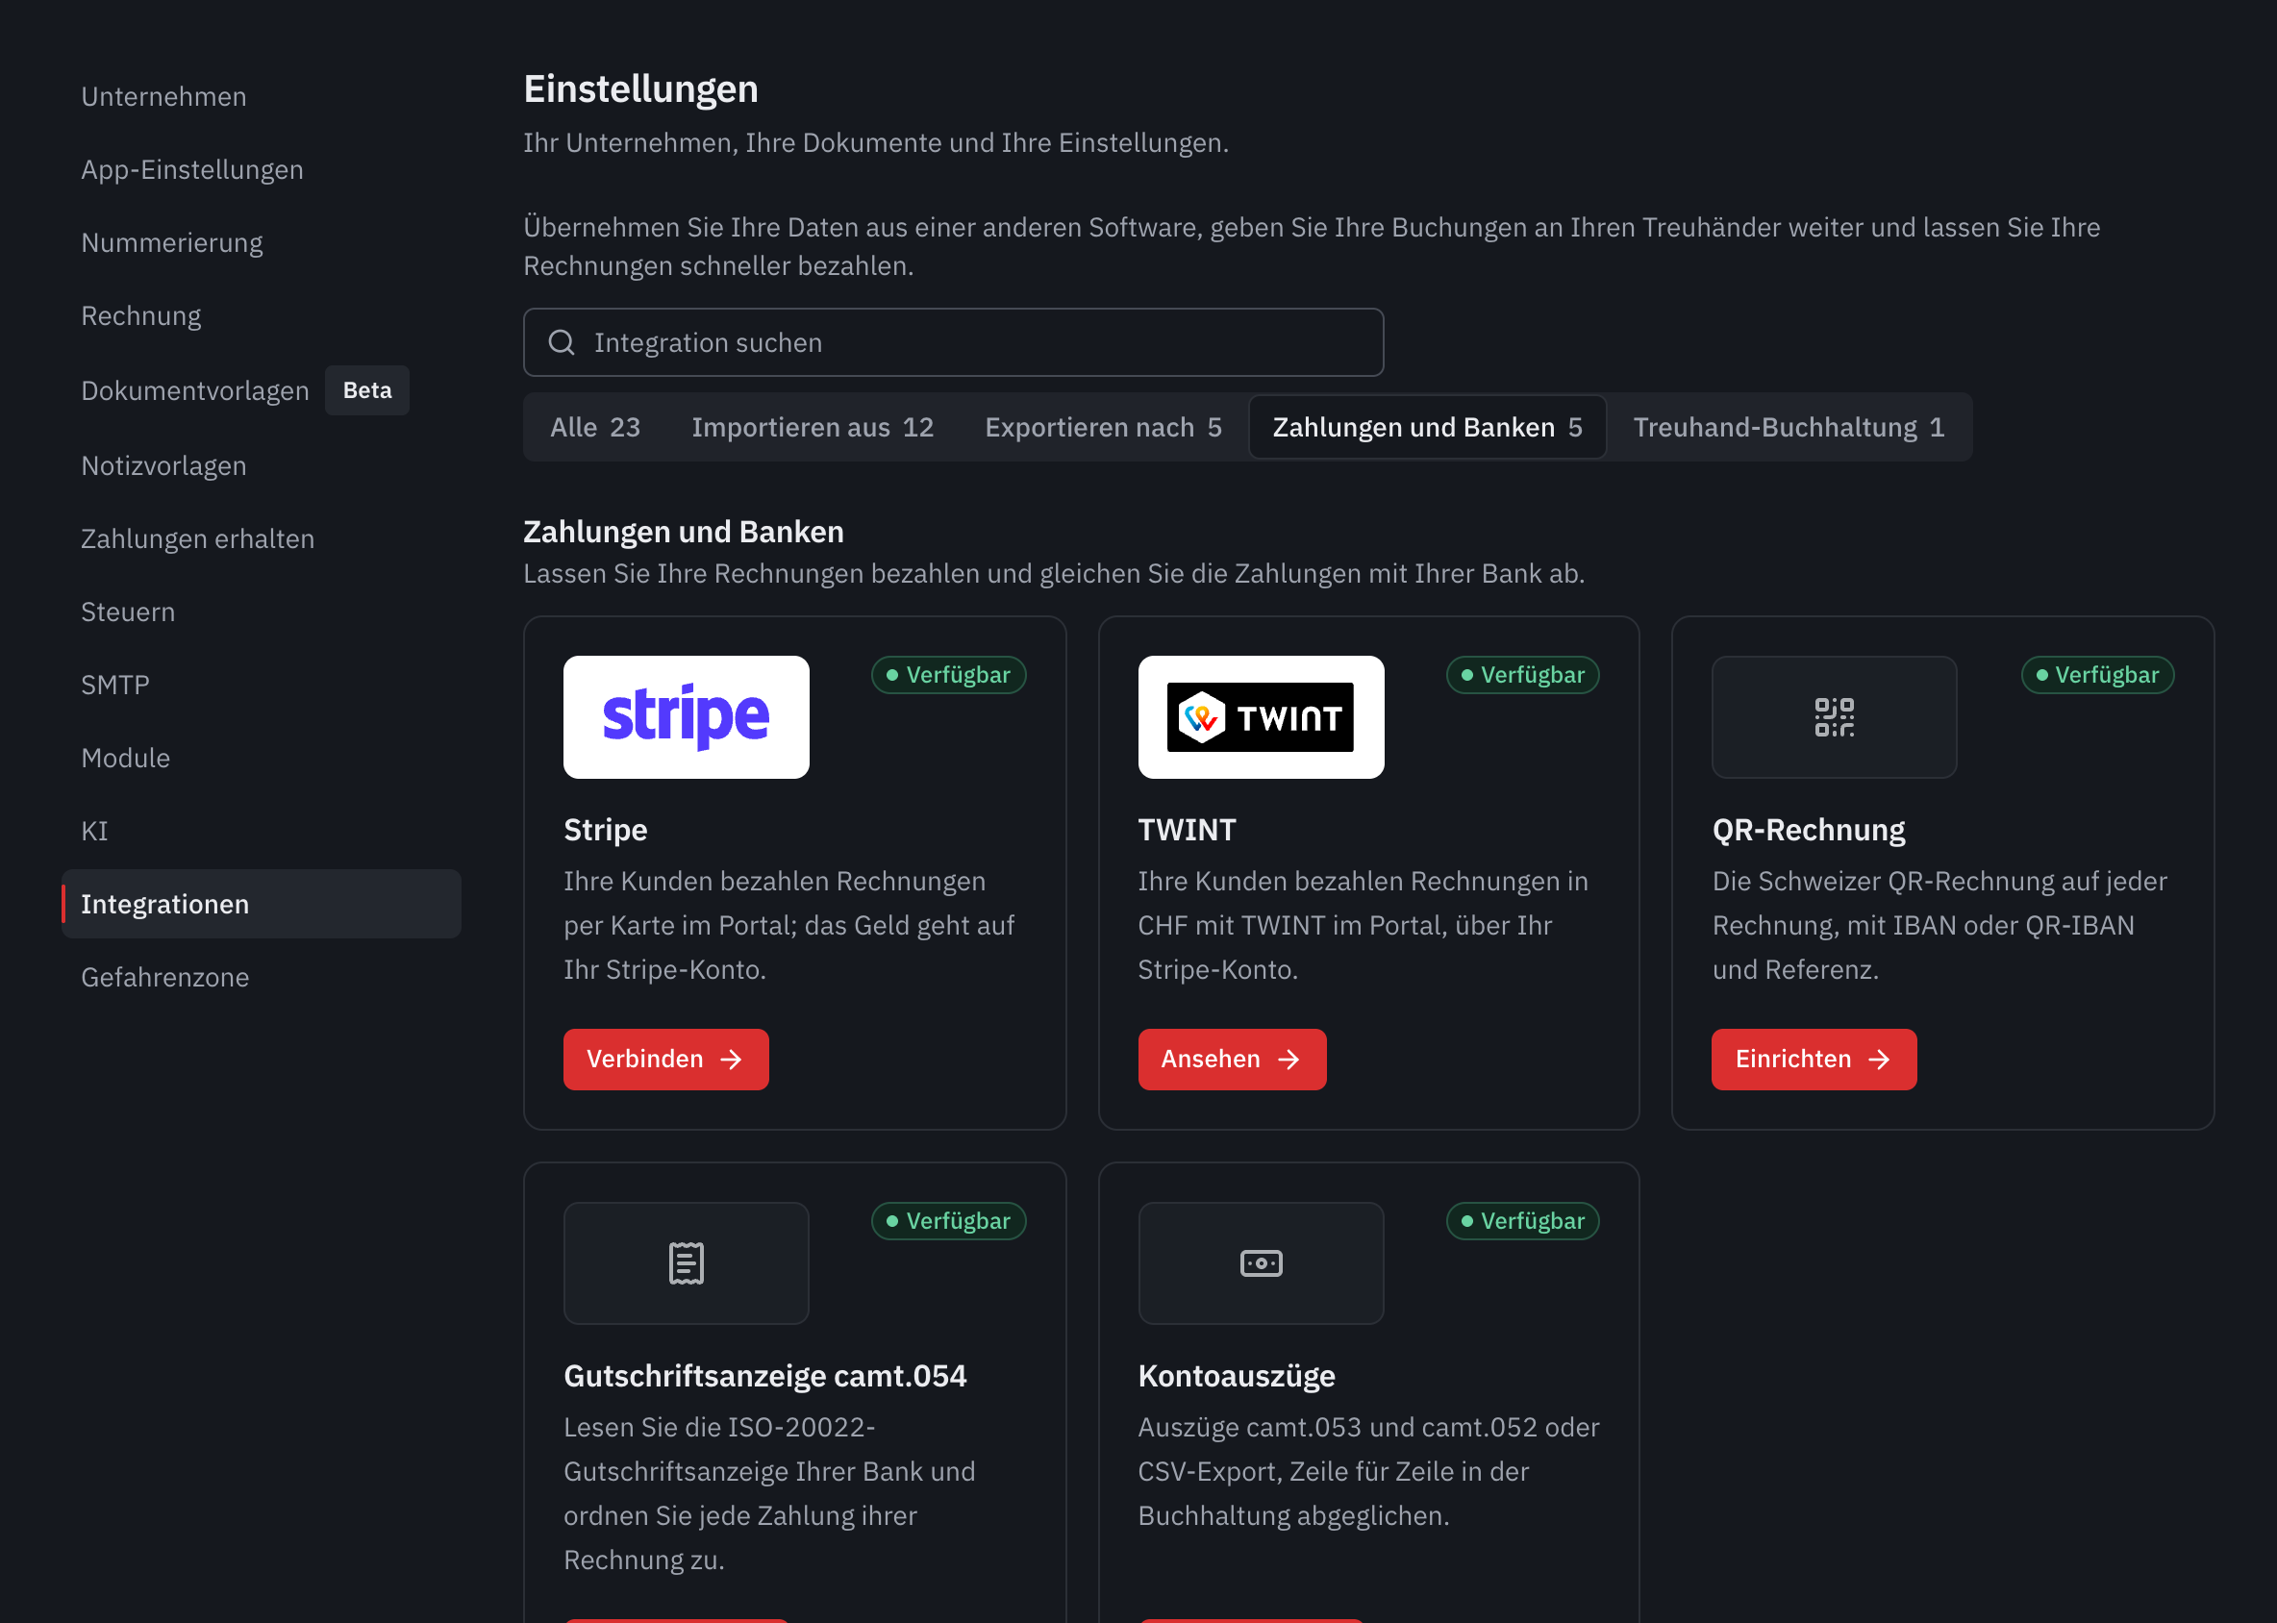Click the arrow in Ansehen button
This screenshot has height=1623, width=2277.
click(1289, 1059)
